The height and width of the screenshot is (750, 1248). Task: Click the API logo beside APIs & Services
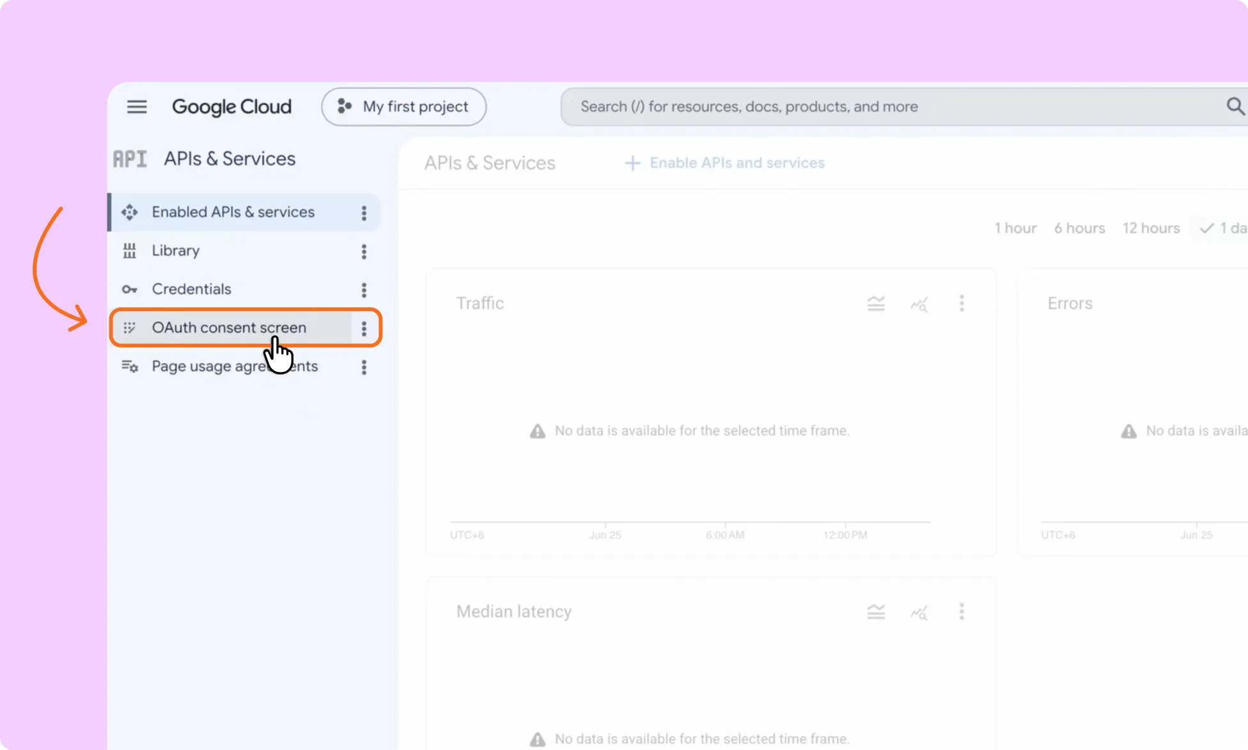click(x=130, y=158)
